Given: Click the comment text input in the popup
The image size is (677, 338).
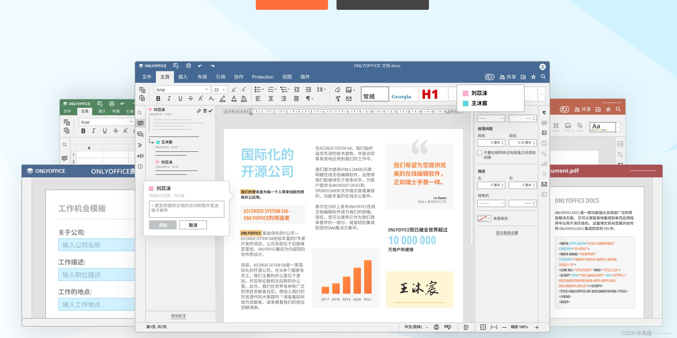Looking at the screenshot, I should point(186,209).
